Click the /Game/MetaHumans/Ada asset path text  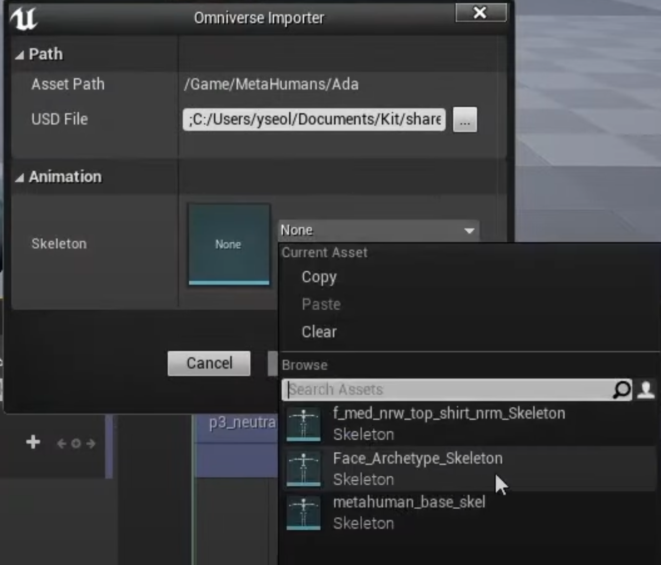(271, 84)
